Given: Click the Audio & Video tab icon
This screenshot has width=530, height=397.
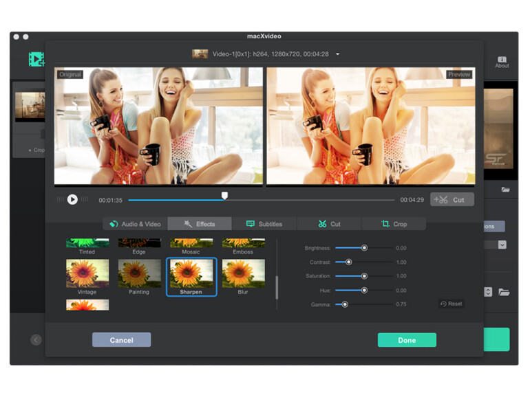Looking at the screenshot, I should click(x=114, y=224).
